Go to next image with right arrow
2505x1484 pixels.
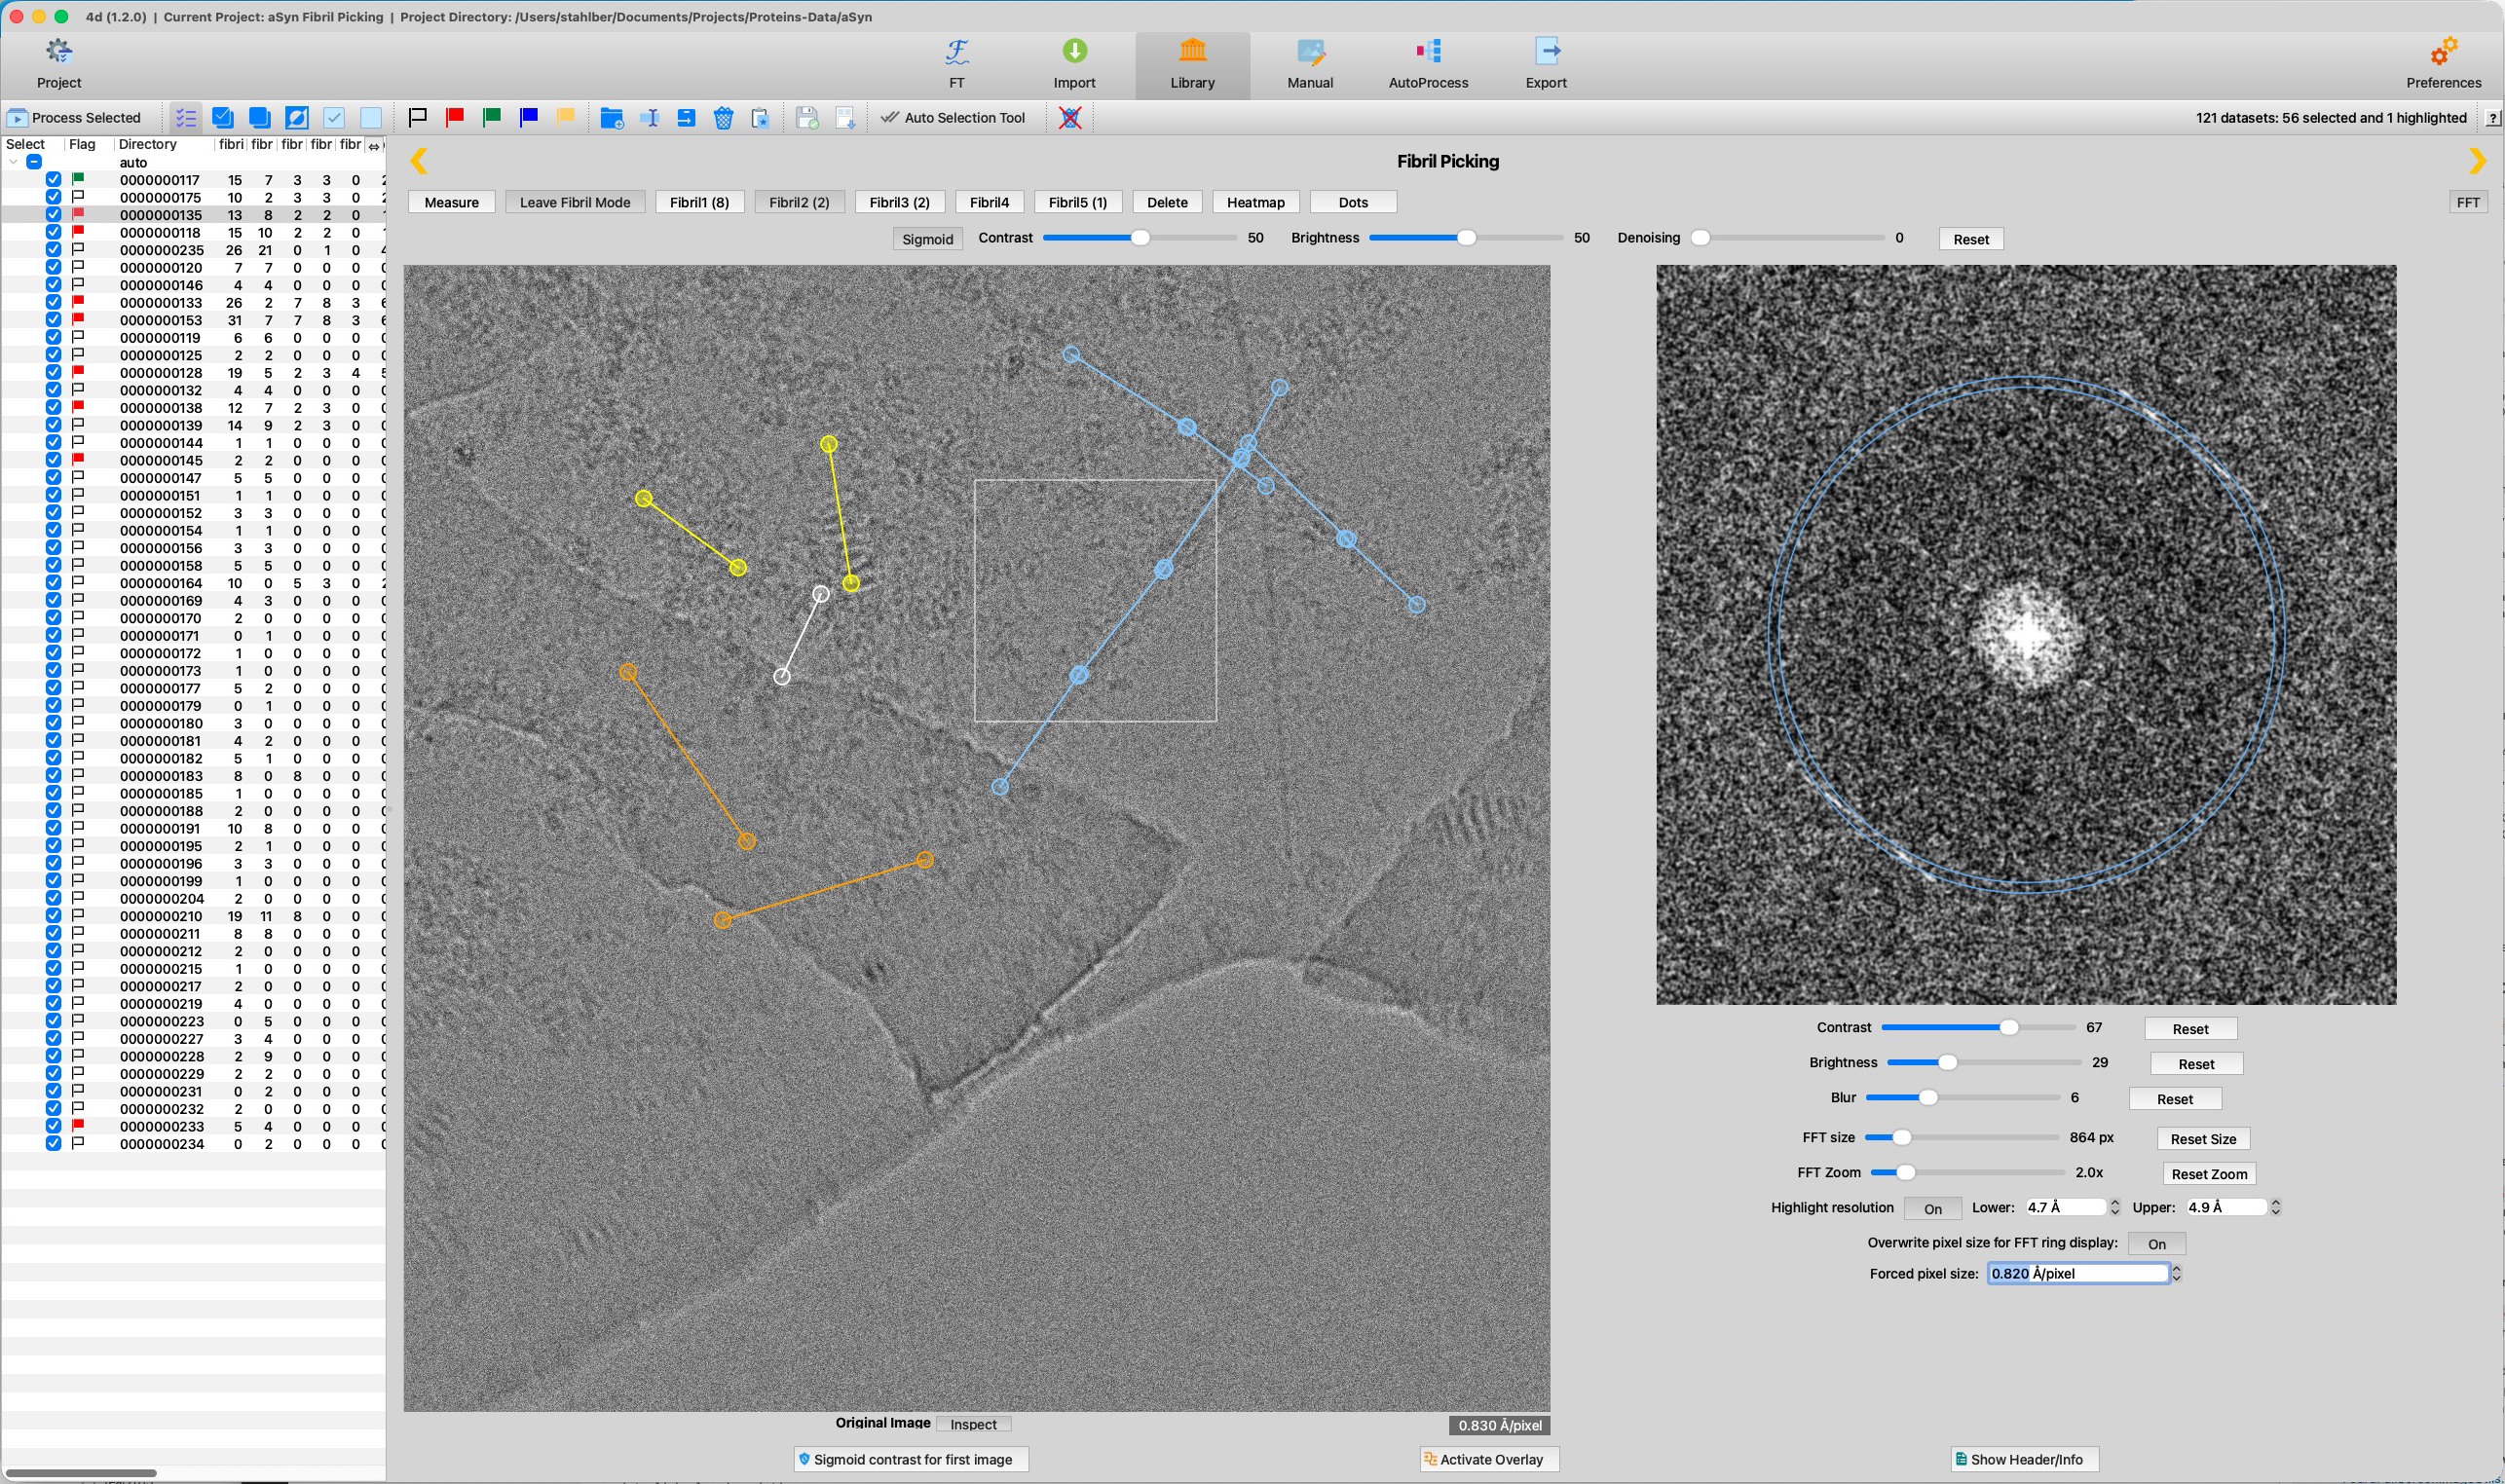click(x=2476, y=161)
